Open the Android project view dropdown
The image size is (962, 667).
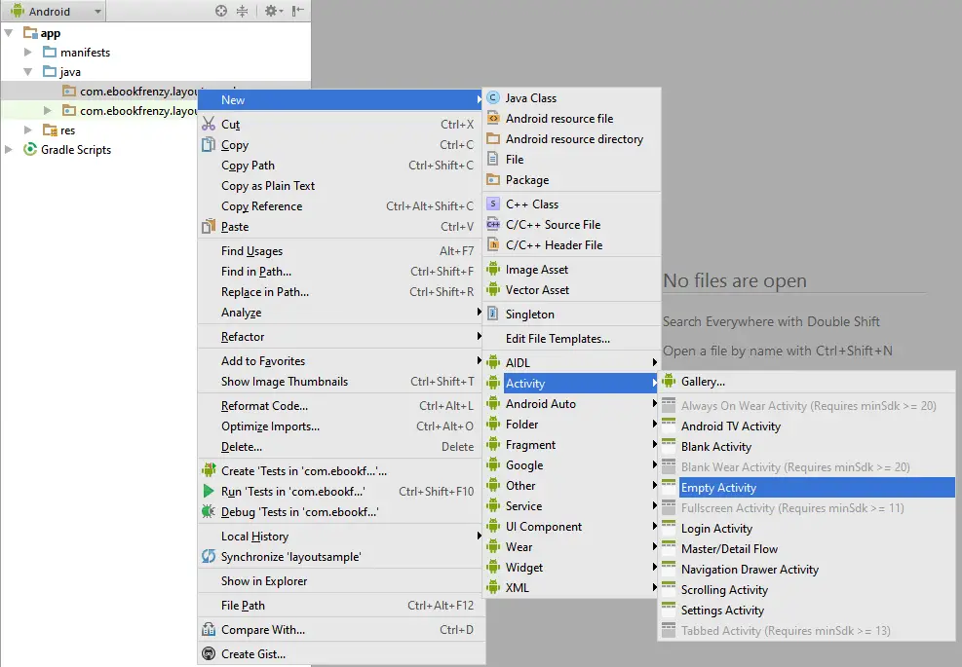click(x=56, y=12)
